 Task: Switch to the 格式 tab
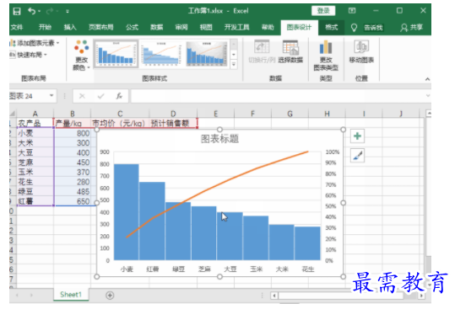(332, 28)
